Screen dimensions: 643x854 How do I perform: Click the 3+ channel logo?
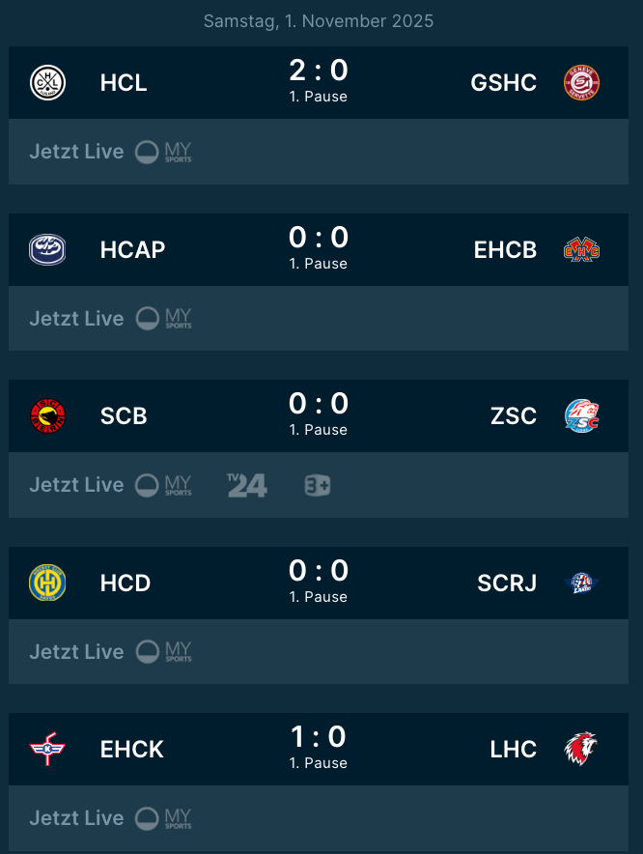317,485
